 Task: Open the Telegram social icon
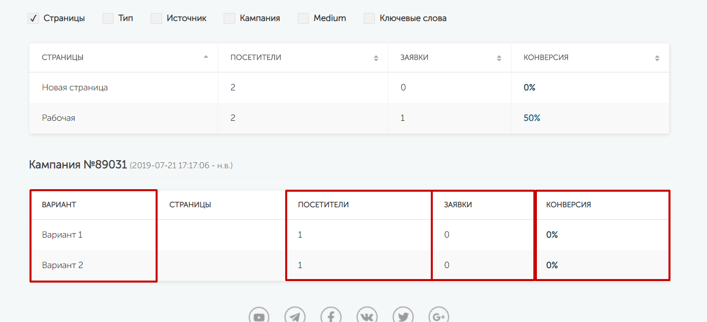pos(295,317)
